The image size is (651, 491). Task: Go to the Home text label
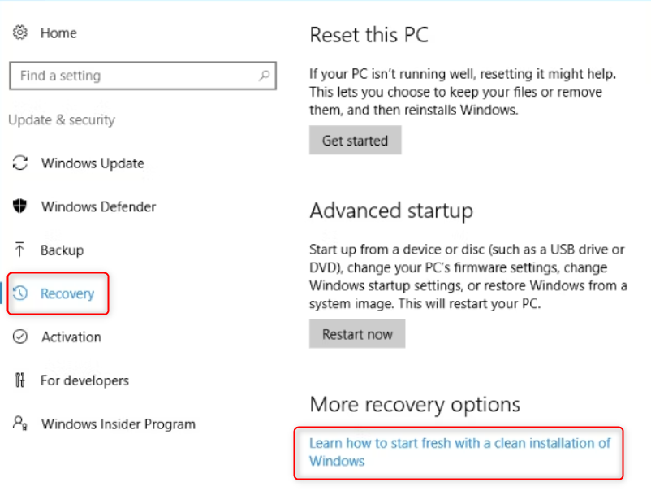tap(58, 33)
